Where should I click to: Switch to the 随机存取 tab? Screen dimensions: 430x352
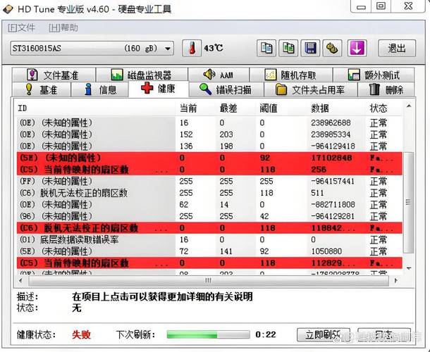291,75
